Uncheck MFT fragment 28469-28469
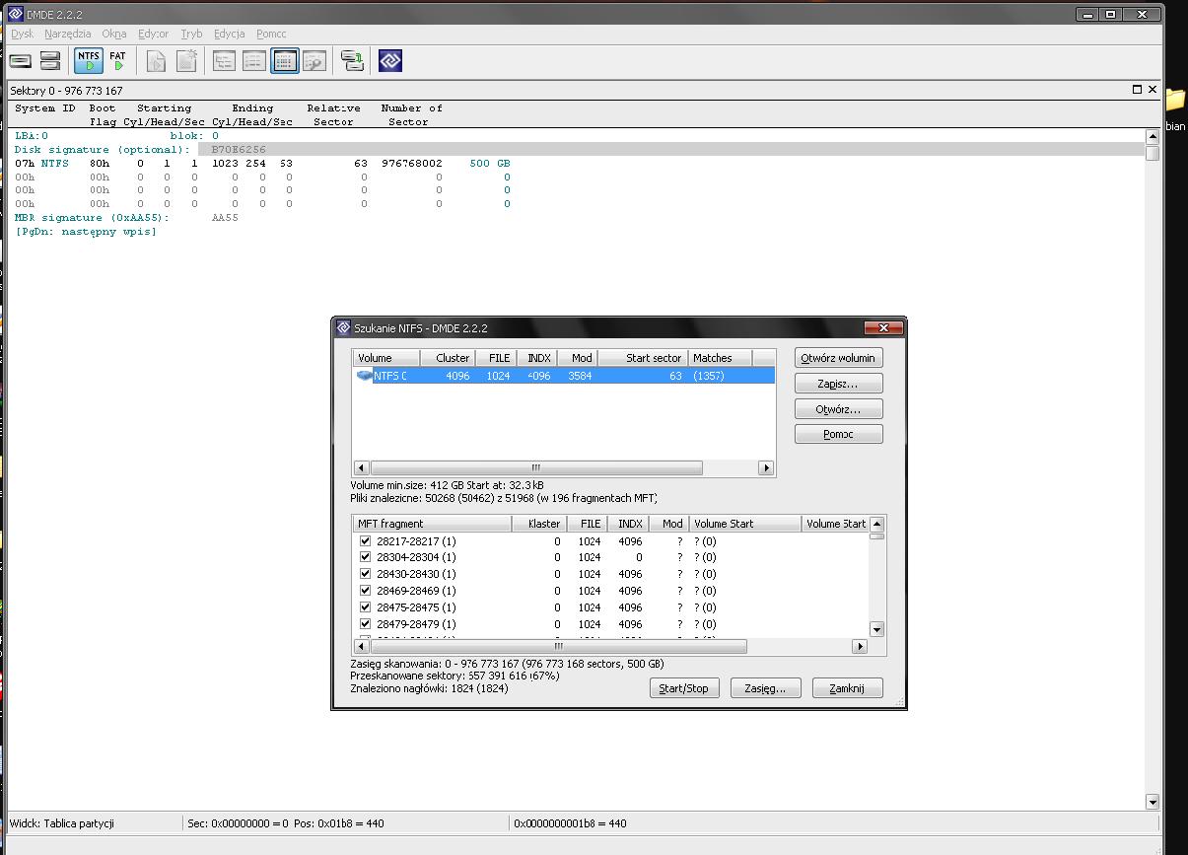Viewport: 1188px width, 855px height. [x=366, y=591]
